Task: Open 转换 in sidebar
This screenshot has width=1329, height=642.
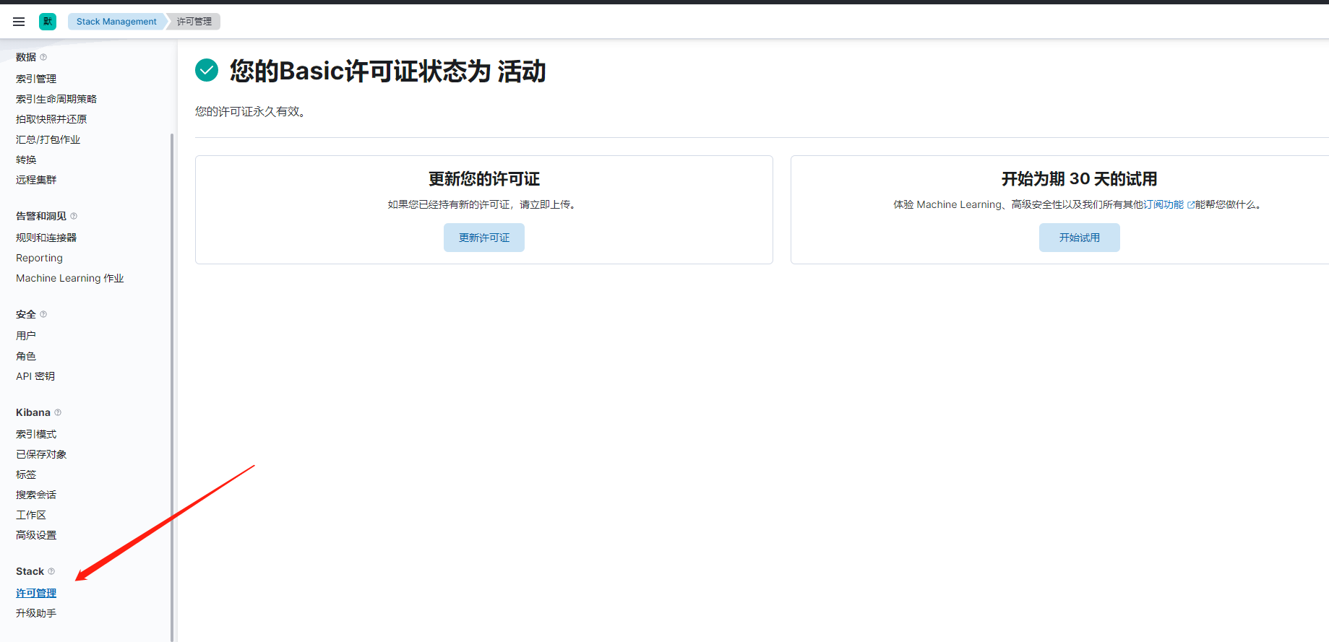Action: (26, 160)
